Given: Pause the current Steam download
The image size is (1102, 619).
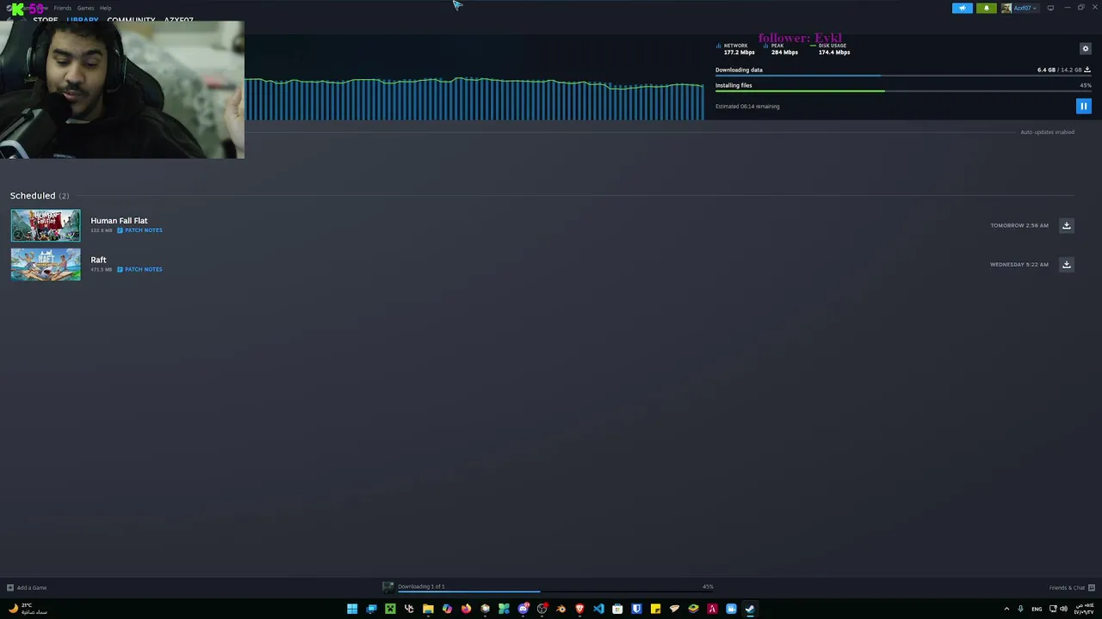Looking at the screenshot, I should coord(1083,106).
